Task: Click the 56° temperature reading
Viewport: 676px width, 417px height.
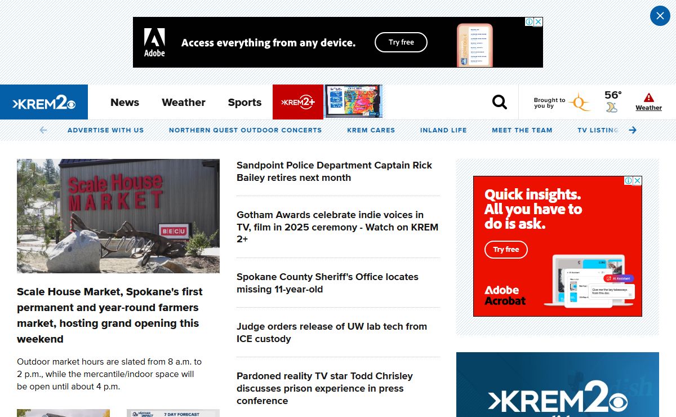Action: tap(613, 95)
